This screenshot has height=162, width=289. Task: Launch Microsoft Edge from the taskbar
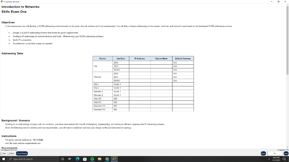point(77,159)
